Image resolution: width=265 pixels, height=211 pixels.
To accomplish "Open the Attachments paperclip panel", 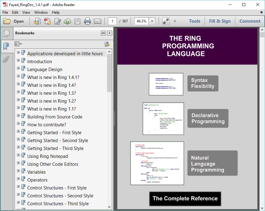I will 6,60.
